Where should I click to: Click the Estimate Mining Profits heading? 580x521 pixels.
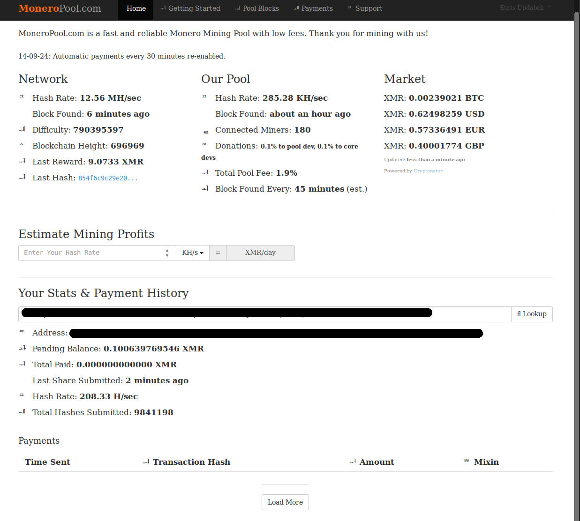coord(86,234)
